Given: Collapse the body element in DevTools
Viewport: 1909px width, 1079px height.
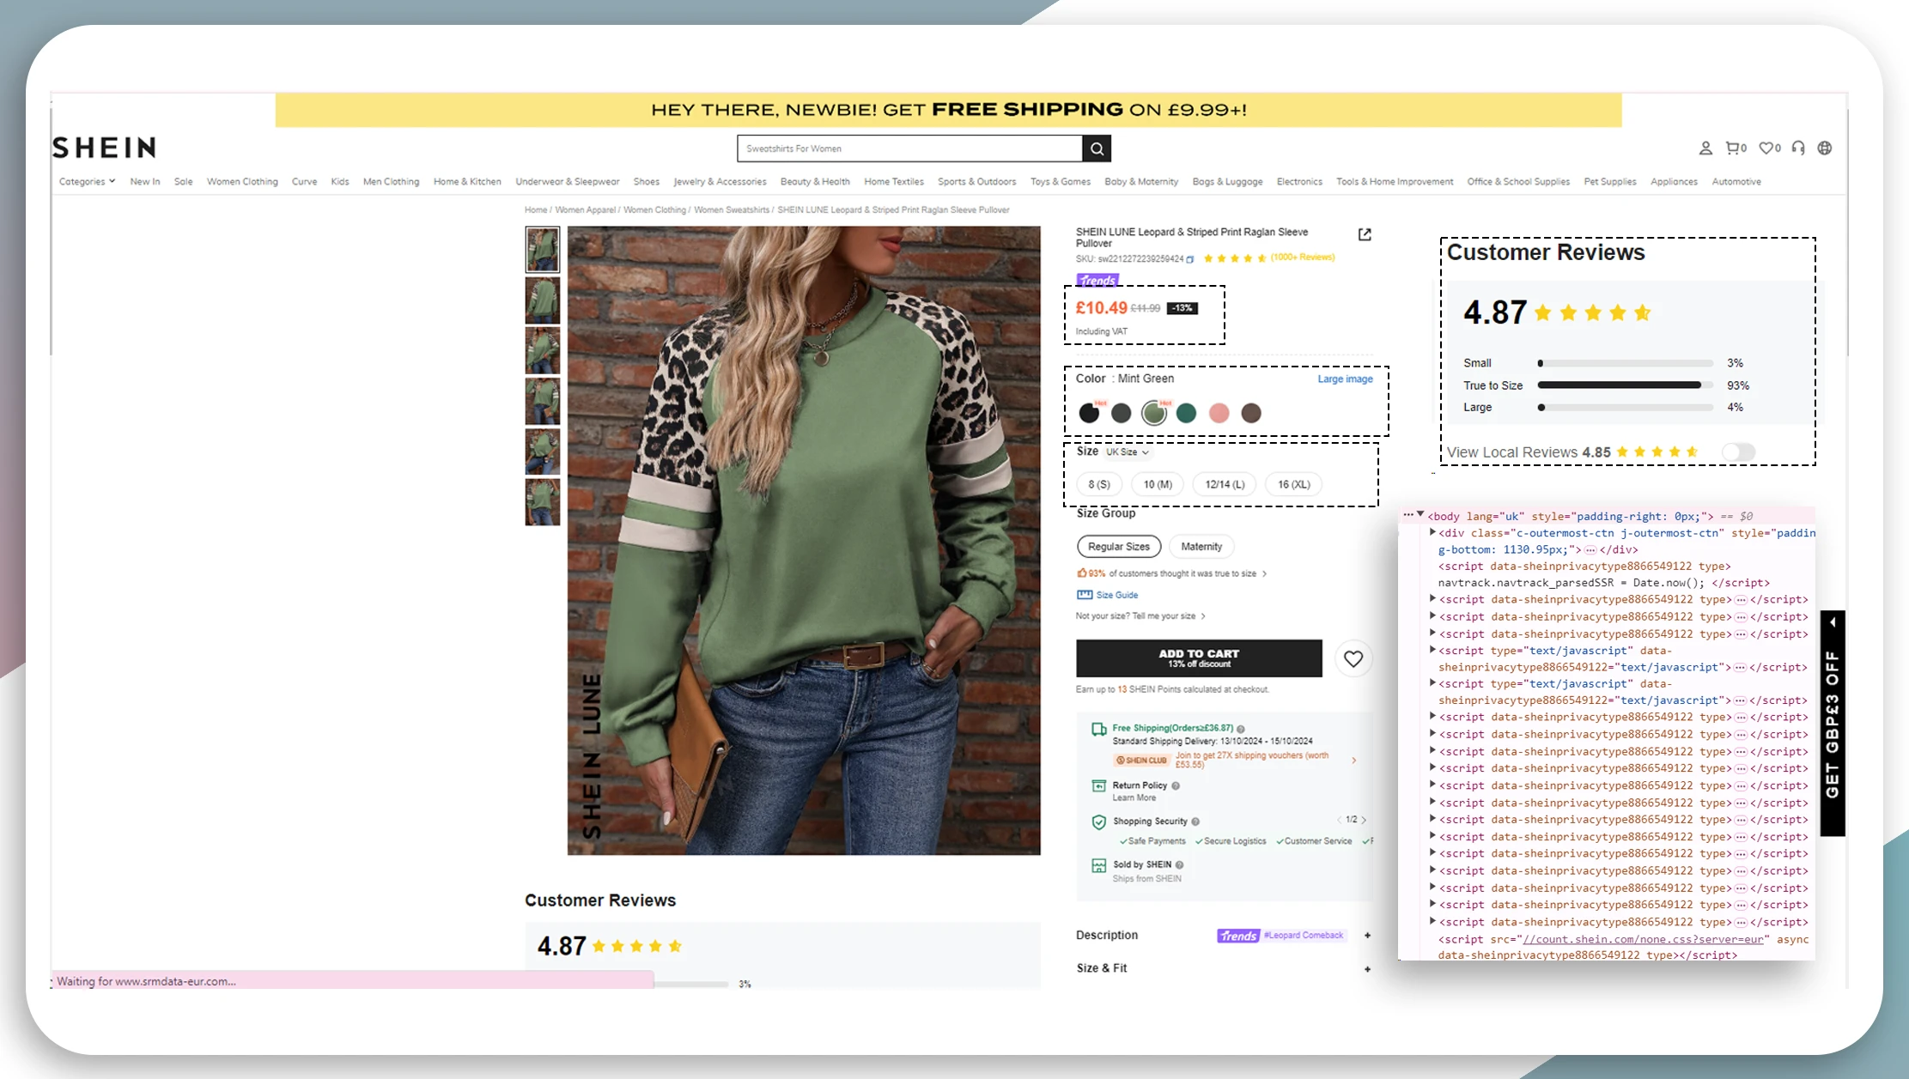Looking at the screenshot, I should pyautogui.click(x=1420, y=515).
